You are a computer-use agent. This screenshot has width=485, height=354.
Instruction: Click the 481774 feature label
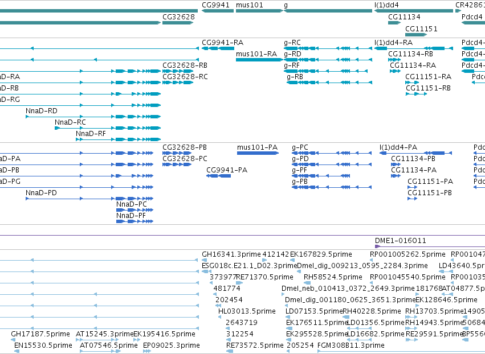click(x=227, y=289)
